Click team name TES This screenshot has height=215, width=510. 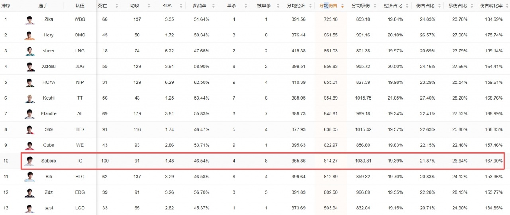tap(80, 129)
